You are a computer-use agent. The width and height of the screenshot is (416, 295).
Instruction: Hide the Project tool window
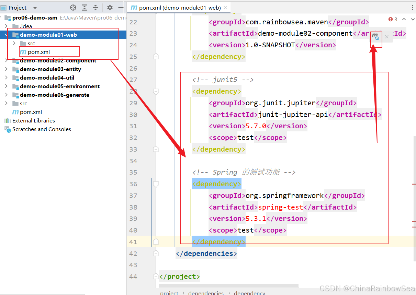coord(121,8)
